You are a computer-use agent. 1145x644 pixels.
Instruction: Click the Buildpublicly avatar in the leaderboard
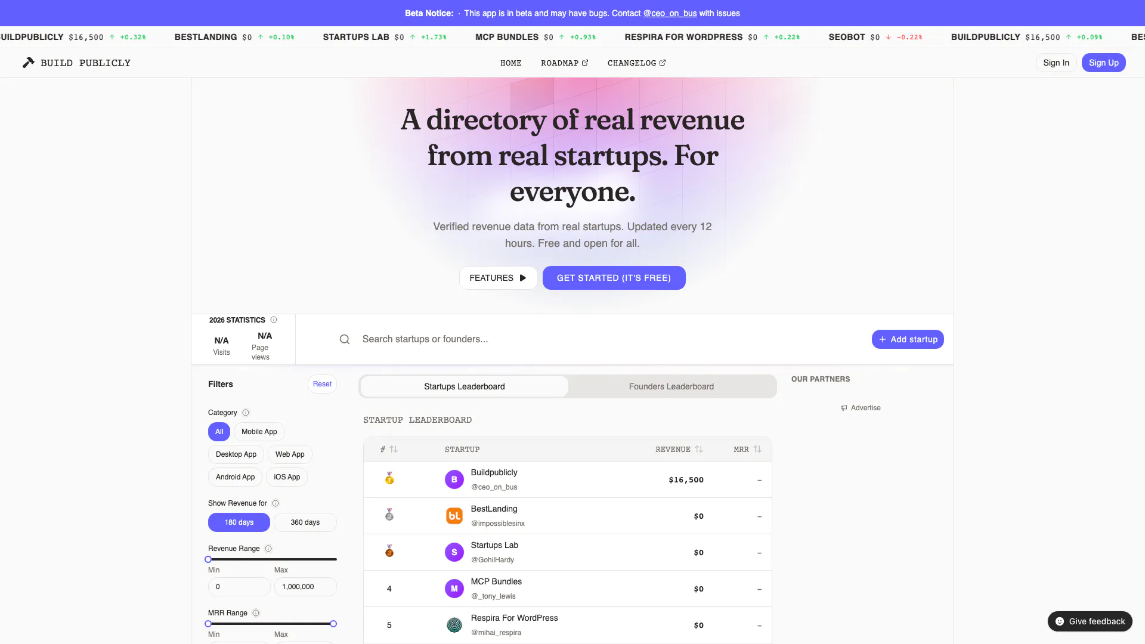pos(454,479)
